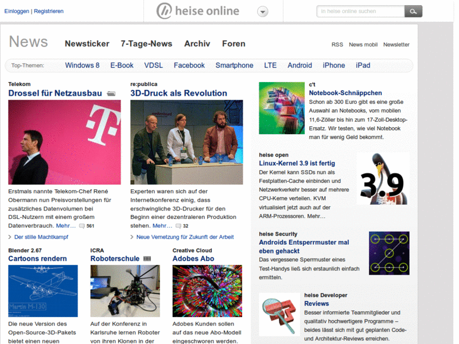Open the Tux 3.9 penguin image
459x344 pixels.
point(383,178)
